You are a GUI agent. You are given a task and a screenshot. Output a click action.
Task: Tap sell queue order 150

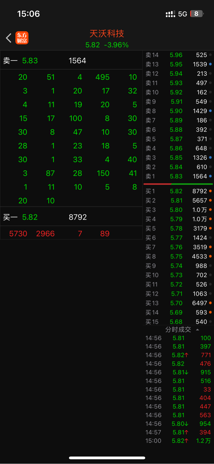(103, 173)
